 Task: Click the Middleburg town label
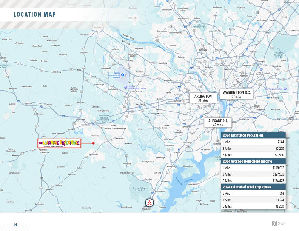click(57, 72)
